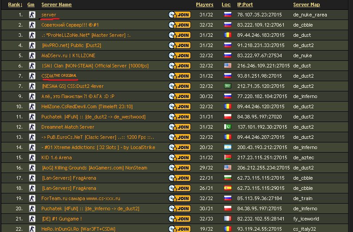Open PuB.EuroCs.NeT Clasic Server link
This screenshot has height=232, width=353.
coord(98,137)
